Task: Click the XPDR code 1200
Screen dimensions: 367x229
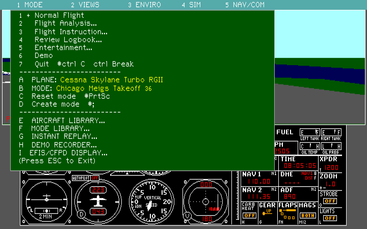Action: 331,167
